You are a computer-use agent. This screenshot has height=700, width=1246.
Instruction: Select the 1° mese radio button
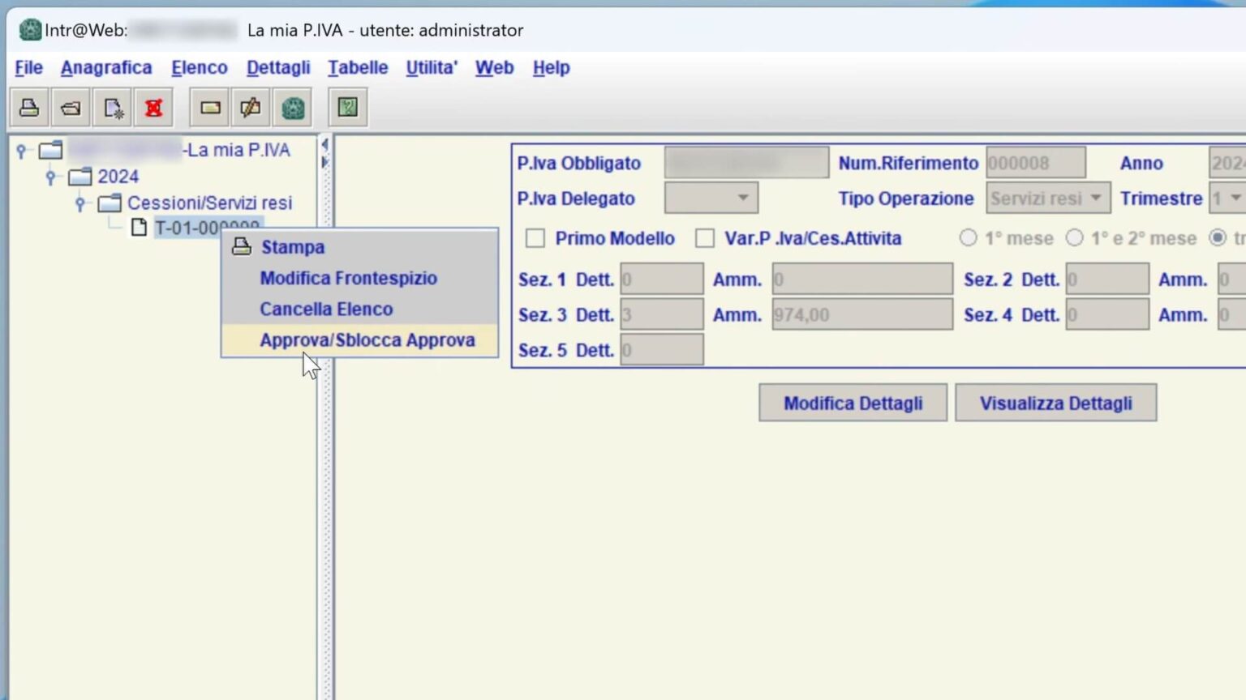click(968, 238)
